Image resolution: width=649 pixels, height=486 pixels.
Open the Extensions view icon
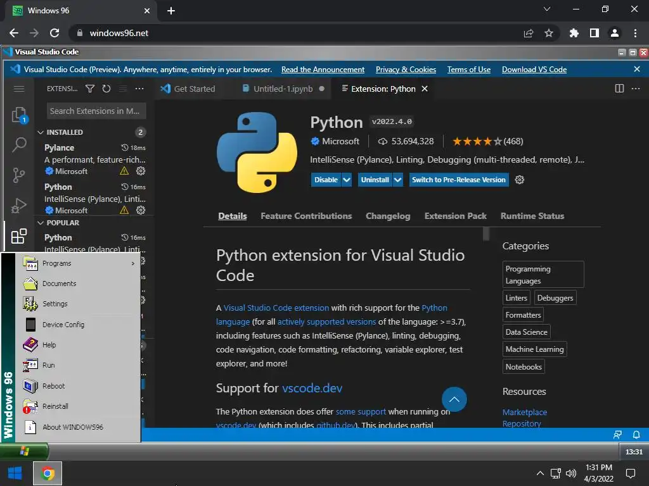pos(18,236)
